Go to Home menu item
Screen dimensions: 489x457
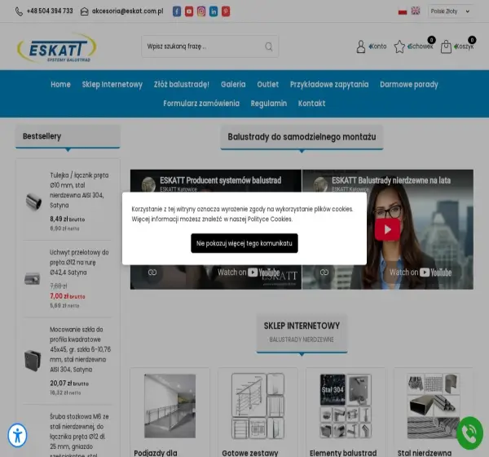(x=60, y=84)
